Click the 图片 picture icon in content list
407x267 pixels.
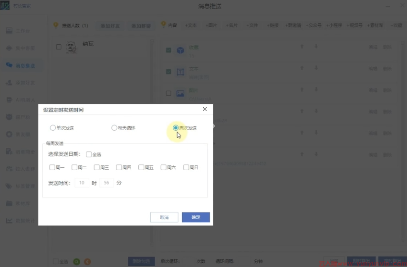click(180, 93)
